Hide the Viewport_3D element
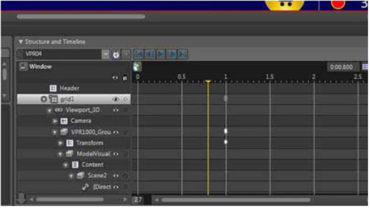This screenshot has height=208, width=370. tap(116, 110)
